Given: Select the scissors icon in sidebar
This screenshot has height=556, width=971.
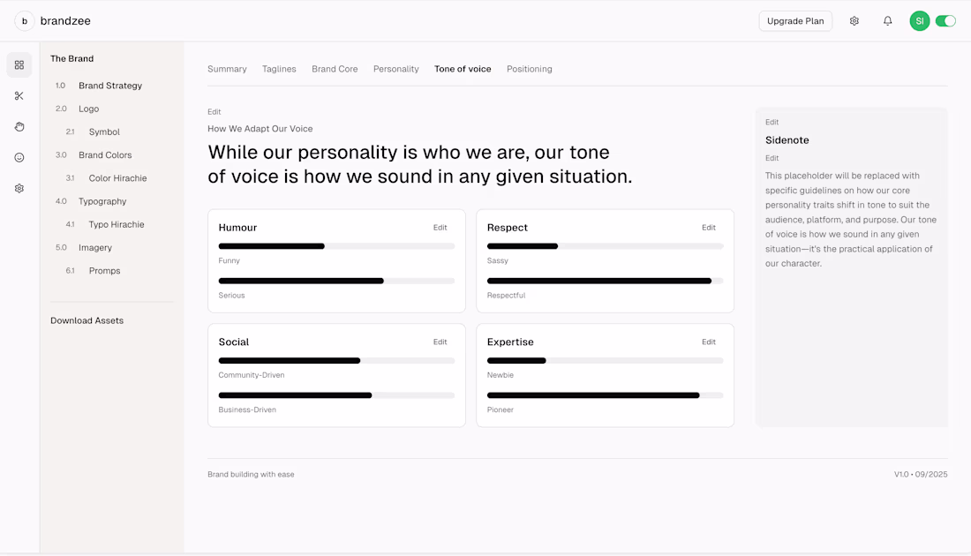Looking at the screenshot, I should coord(19,96).
